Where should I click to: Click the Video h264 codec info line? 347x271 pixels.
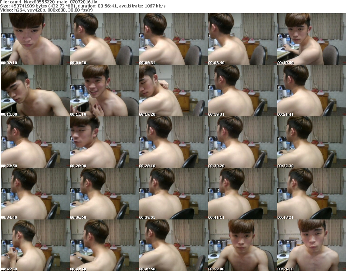pos(46,10)
